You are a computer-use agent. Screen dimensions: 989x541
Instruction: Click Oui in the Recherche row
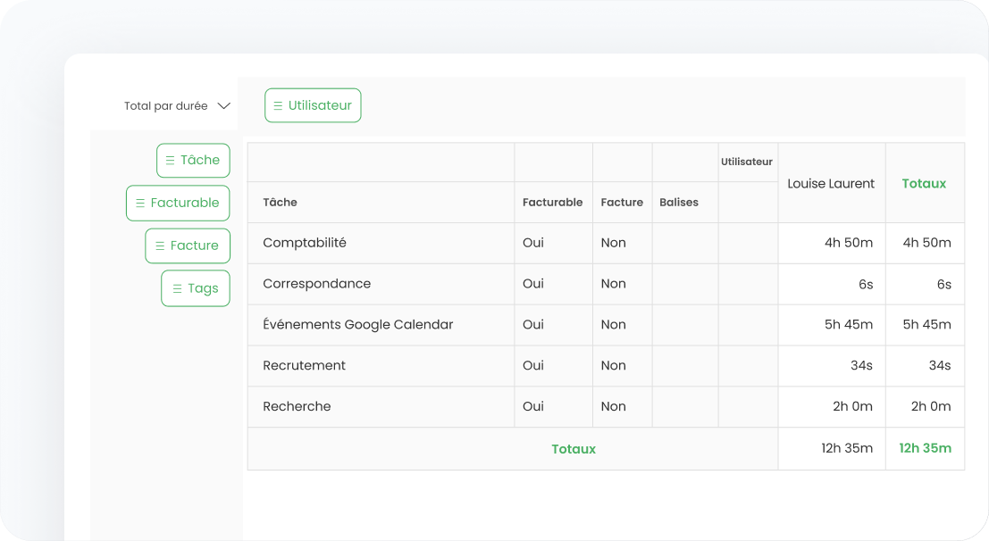(x=533, y=407)
